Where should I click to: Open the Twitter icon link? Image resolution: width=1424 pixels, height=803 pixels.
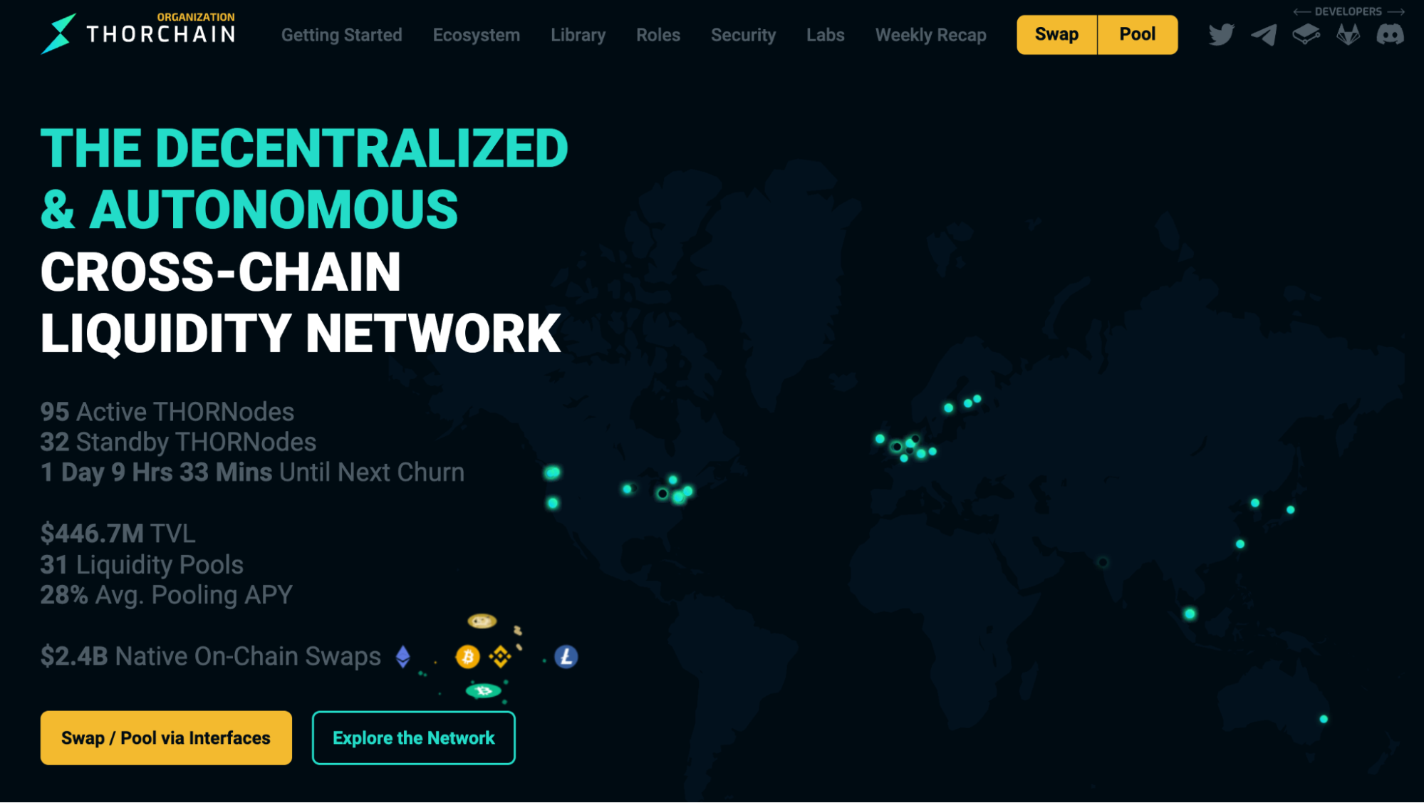click(x=1221, y=34)
